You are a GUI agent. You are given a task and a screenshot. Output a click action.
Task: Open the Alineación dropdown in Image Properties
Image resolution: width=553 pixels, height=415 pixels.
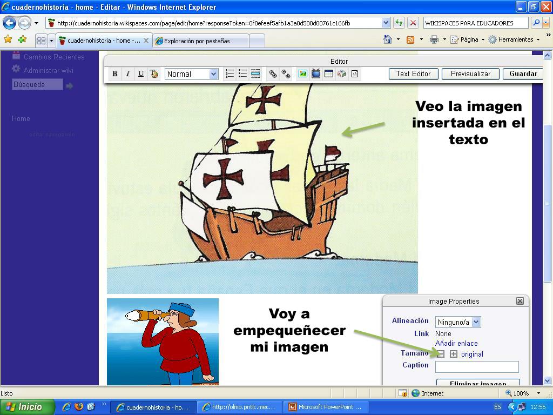(x=458, y=322)
